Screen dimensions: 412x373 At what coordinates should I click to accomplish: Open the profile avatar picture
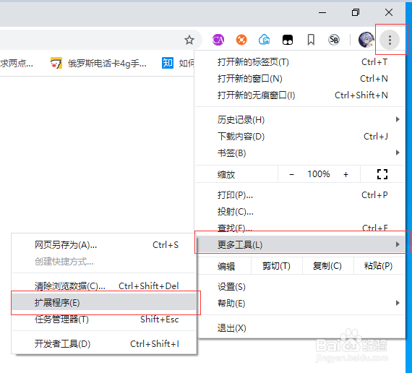[366, 40]
